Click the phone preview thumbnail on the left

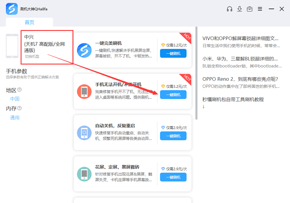[x=12, y=46]
